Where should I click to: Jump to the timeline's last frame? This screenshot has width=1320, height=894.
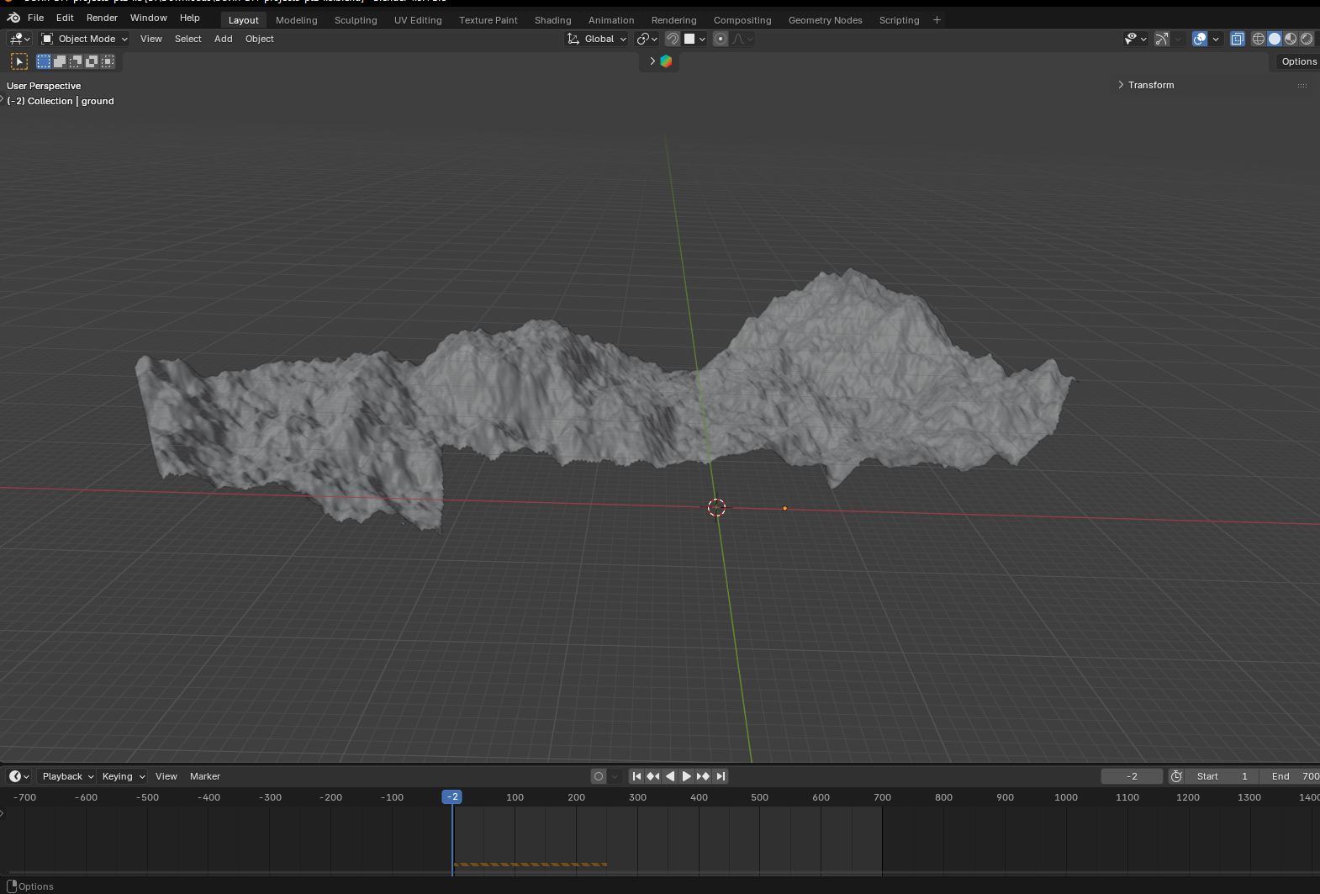coord(721,776)
